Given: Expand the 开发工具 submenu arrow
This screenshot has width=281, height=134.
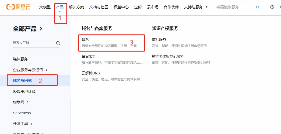Looking at the screenshot, I should (31, 124).
